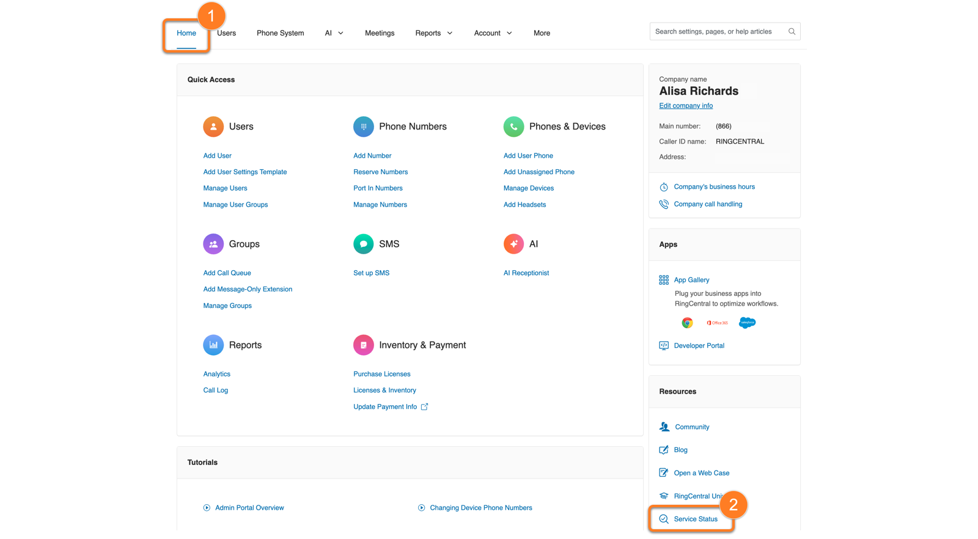Click the Salesforce app logo
The height and width of the screenshot is (539, 978).
point(747,323)
